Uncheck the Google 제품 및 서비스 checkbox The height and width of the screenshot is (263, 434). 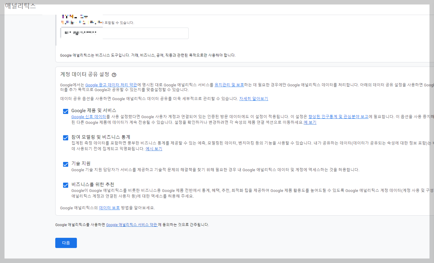(x=65, y=111)
